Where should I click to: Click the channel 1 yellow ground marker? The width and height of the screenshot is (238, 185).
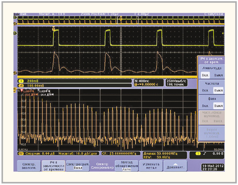pyautogui.click(x=15, y=33)
